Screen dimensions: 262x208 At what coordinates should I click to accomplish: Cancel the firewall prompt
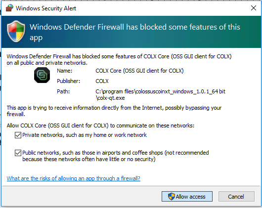coord(236,197)
